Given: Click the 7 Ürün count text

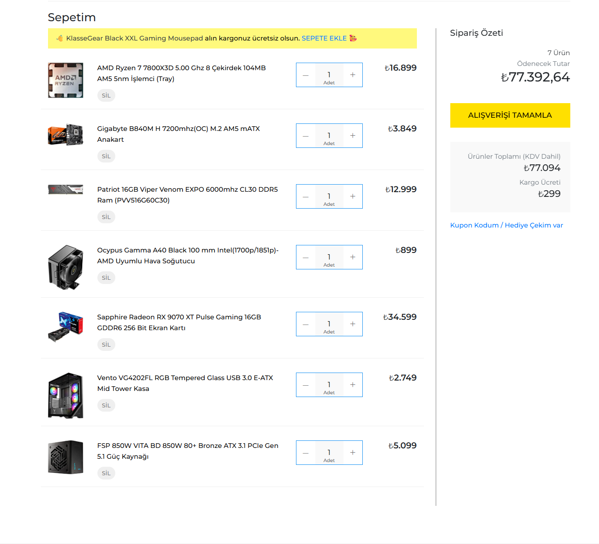Looking at the screenshot, I should 559,53.
